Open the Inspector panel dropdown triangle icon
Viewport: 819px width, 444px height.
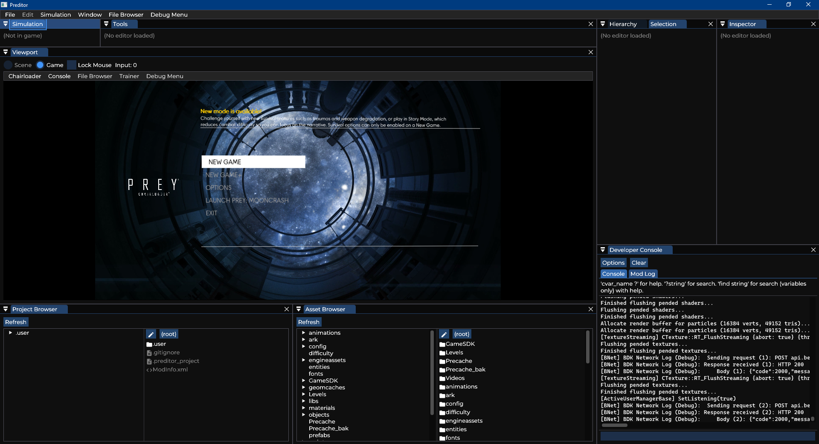[723, 24]
